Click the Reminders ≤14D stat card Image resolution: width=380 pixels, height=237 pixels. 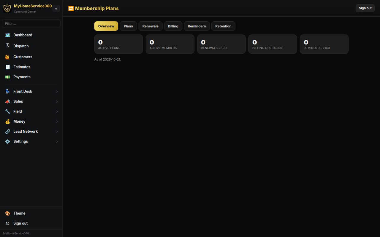(324, 44)
